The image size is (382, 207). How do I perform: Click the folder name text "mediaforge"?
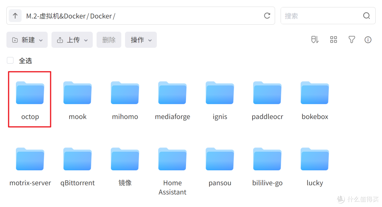point(173,117)
